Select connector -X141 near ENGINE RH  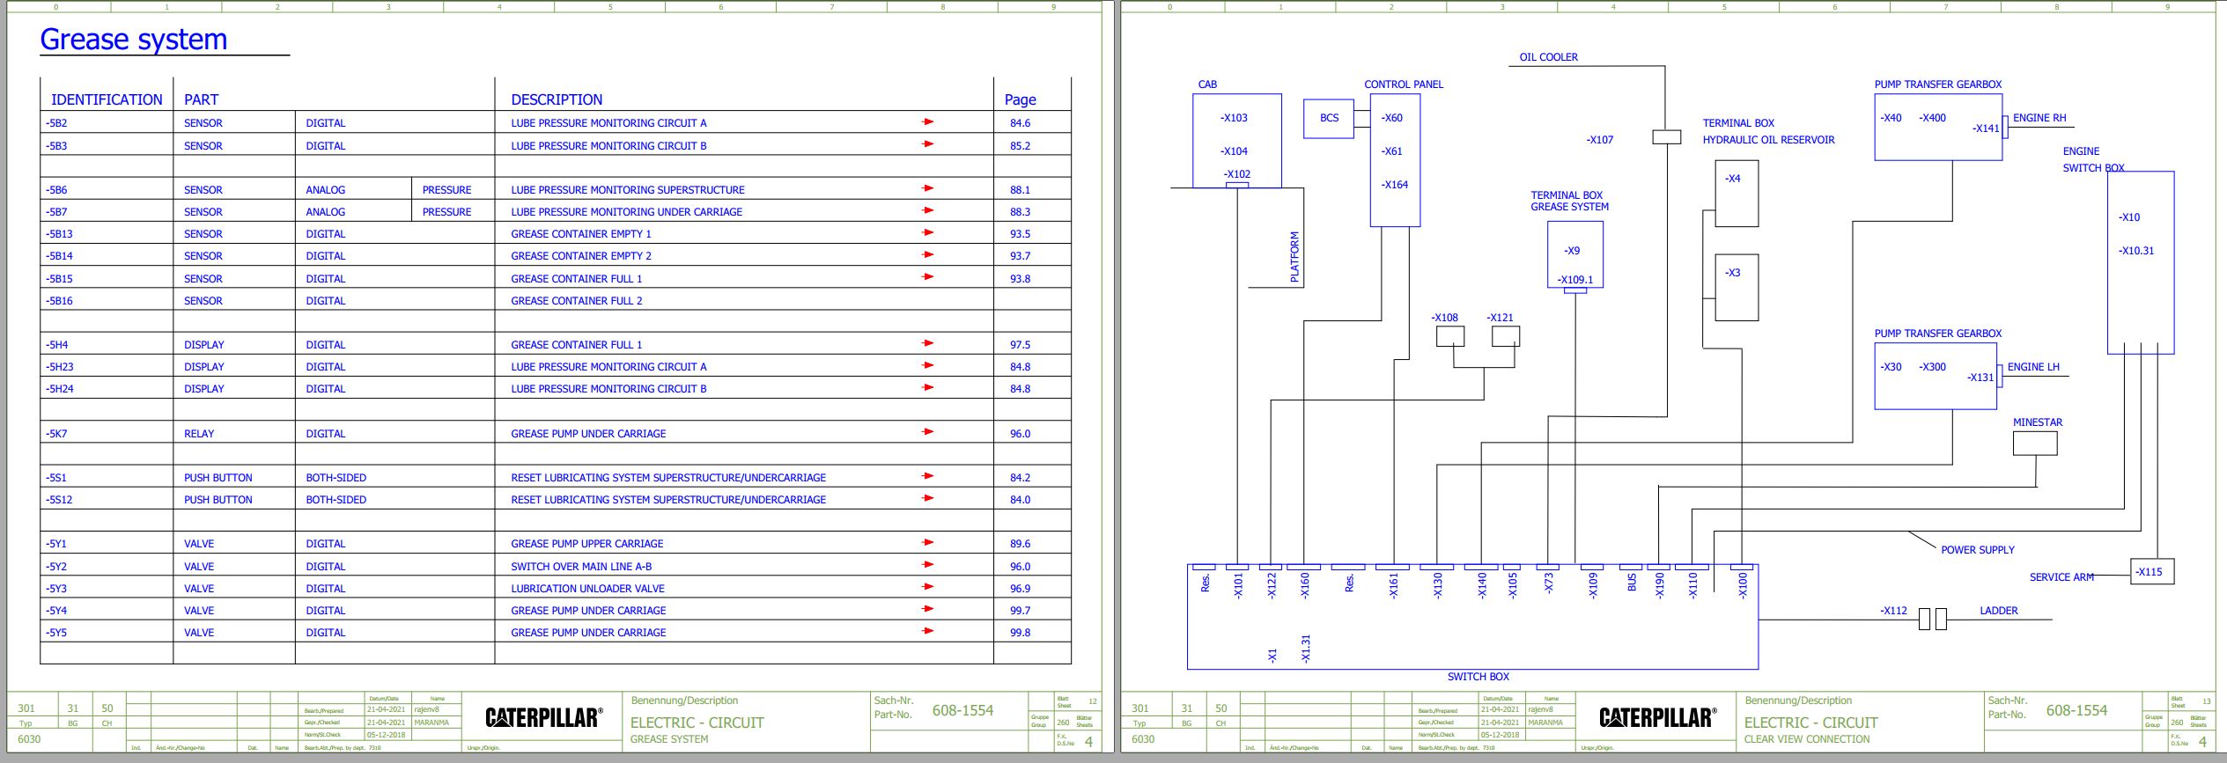1986,128
